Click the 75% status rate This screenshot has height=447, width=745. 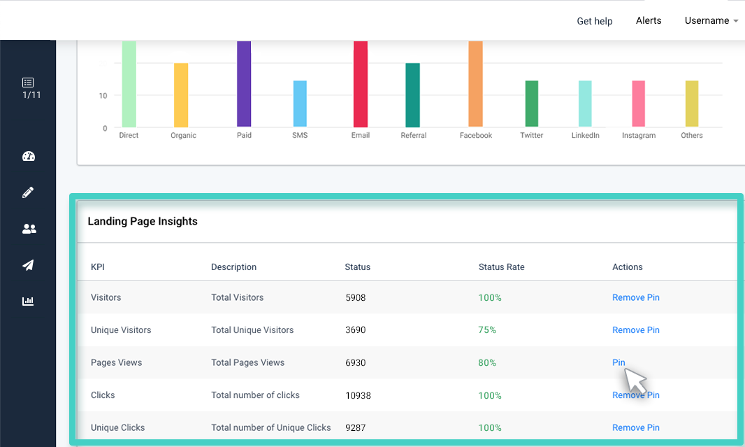[x=487, y=330]
